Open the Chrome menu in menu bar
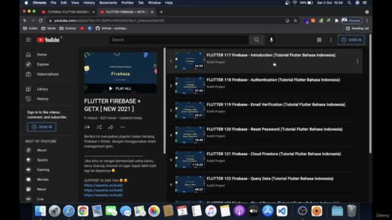The height and width of the screenshot is (220, 392). 39,2
